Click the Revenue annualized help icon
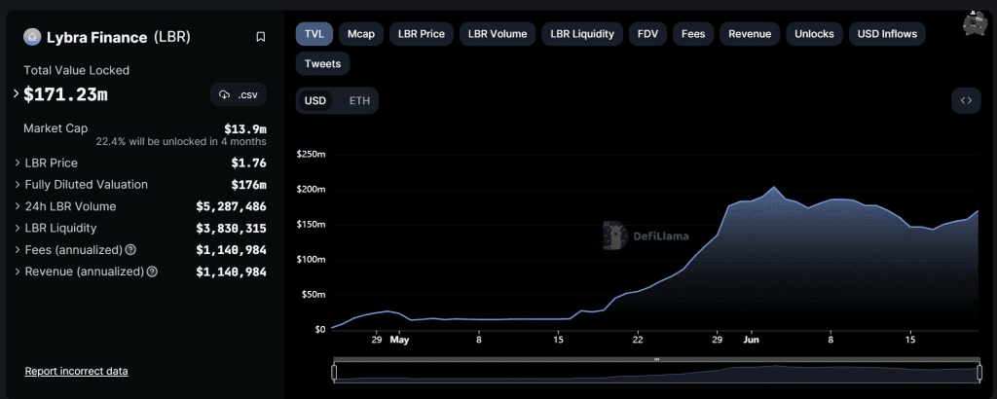997x399 pixels. (152, 272)
